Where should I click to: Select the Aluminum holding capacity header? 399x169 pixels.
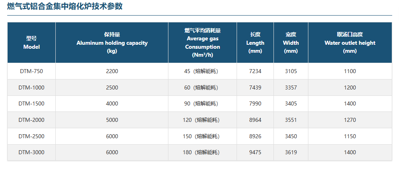click(x=112, y=43)
